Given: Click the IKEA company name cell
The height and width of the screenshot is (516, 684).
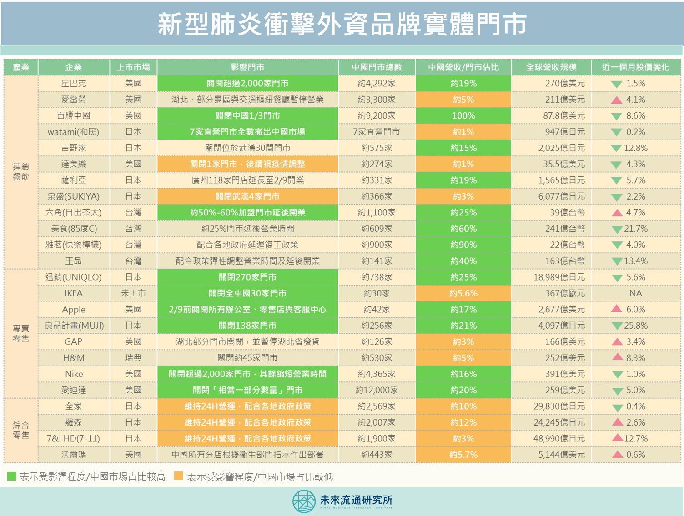Looking at the screenshot, I should pos(74,293).
